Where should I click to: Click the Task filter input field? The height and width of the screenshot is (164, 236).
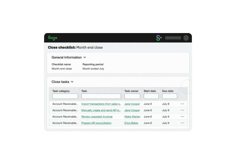tap(101, 96)
